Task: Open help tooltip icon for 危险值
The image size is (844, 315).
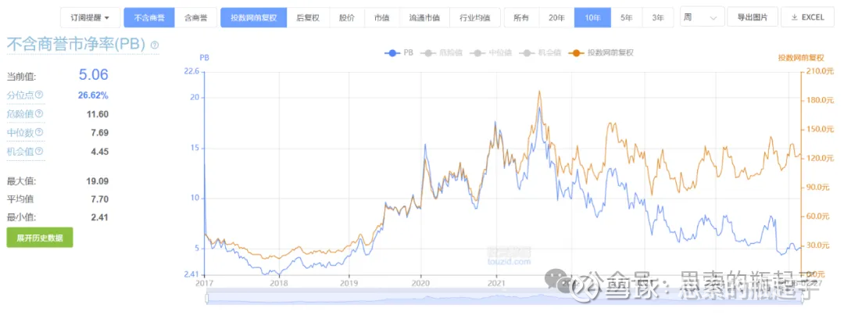Action: point(39,114)
